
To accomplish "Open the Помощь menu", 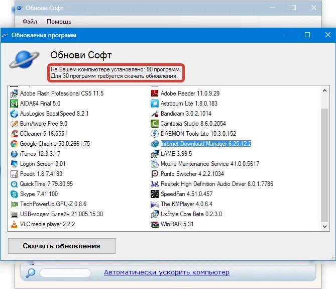I will tap(59, 22).
